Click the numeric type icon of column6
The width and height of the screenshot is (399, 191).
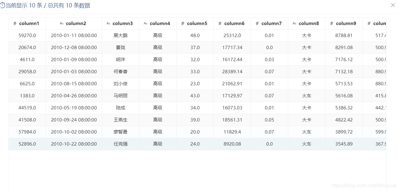[x=220, y=23]
